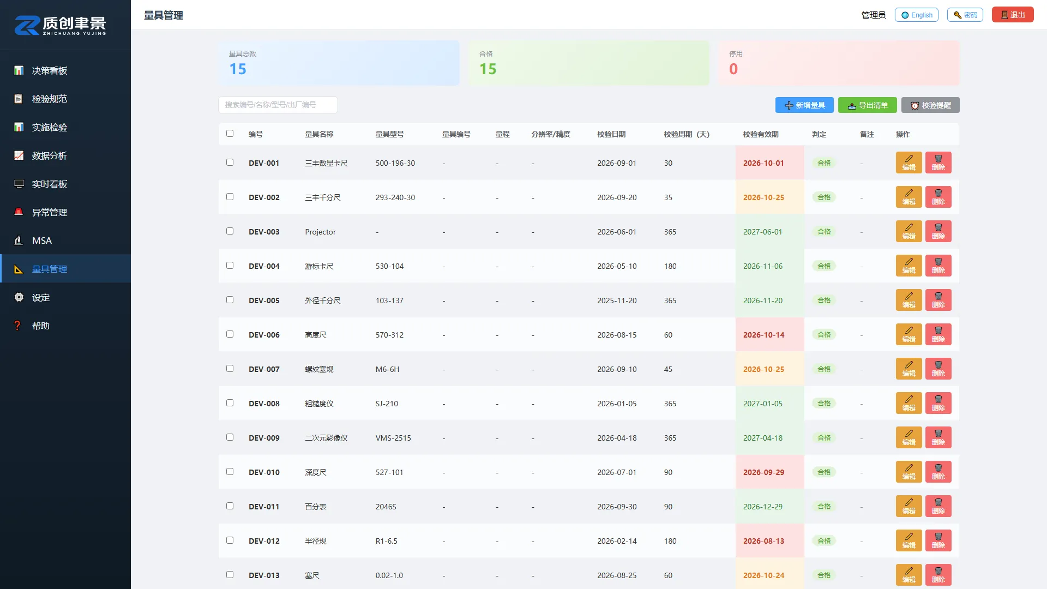
Task: Click the 帮助 question mark icon
Action: (19, 326)
